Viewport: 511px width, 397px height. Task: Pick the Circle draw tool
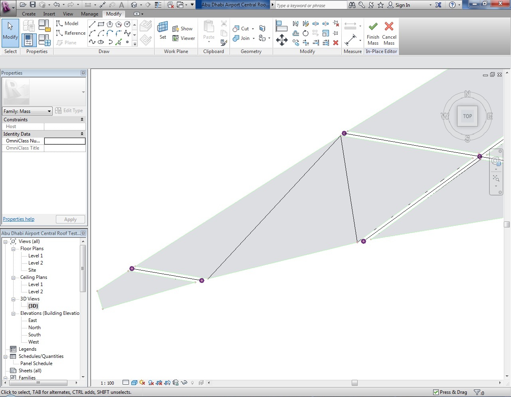point(127,24)
